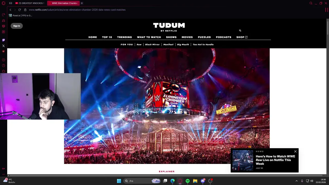Open the Manifest link

click(168, 44)
